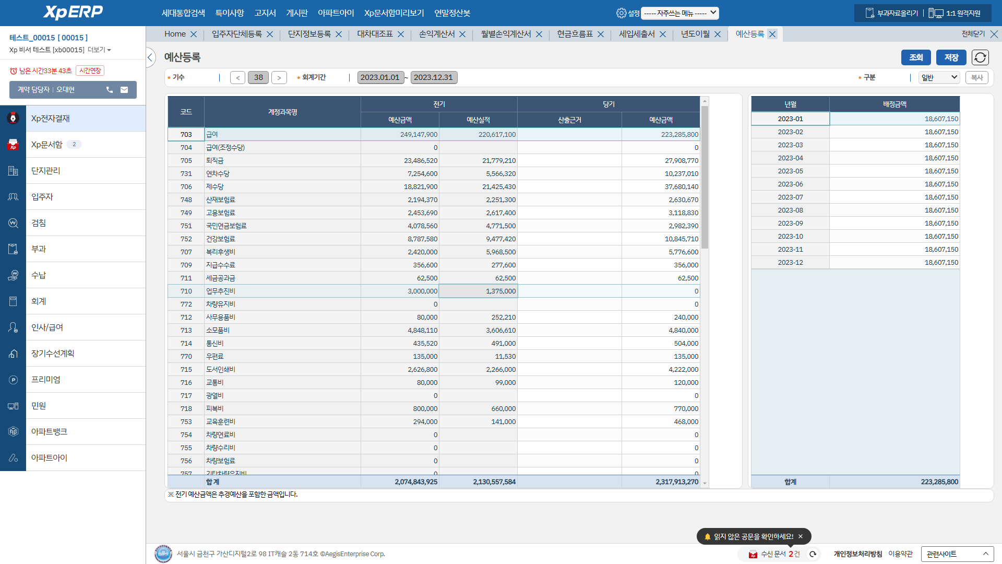Click the phone icon for the contract manager

point(110,90)
